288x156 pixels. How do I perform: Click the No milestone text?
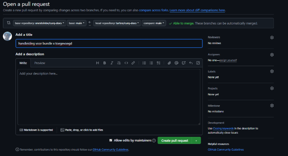216,111
